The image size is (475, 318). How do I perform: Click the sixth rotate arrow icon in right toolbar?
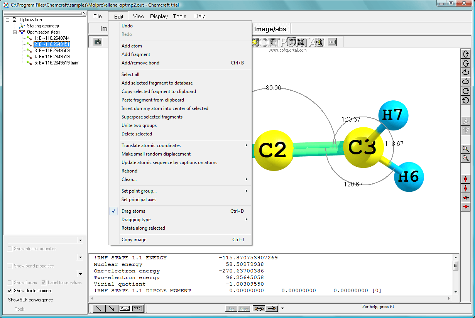(x=466, y=100)
